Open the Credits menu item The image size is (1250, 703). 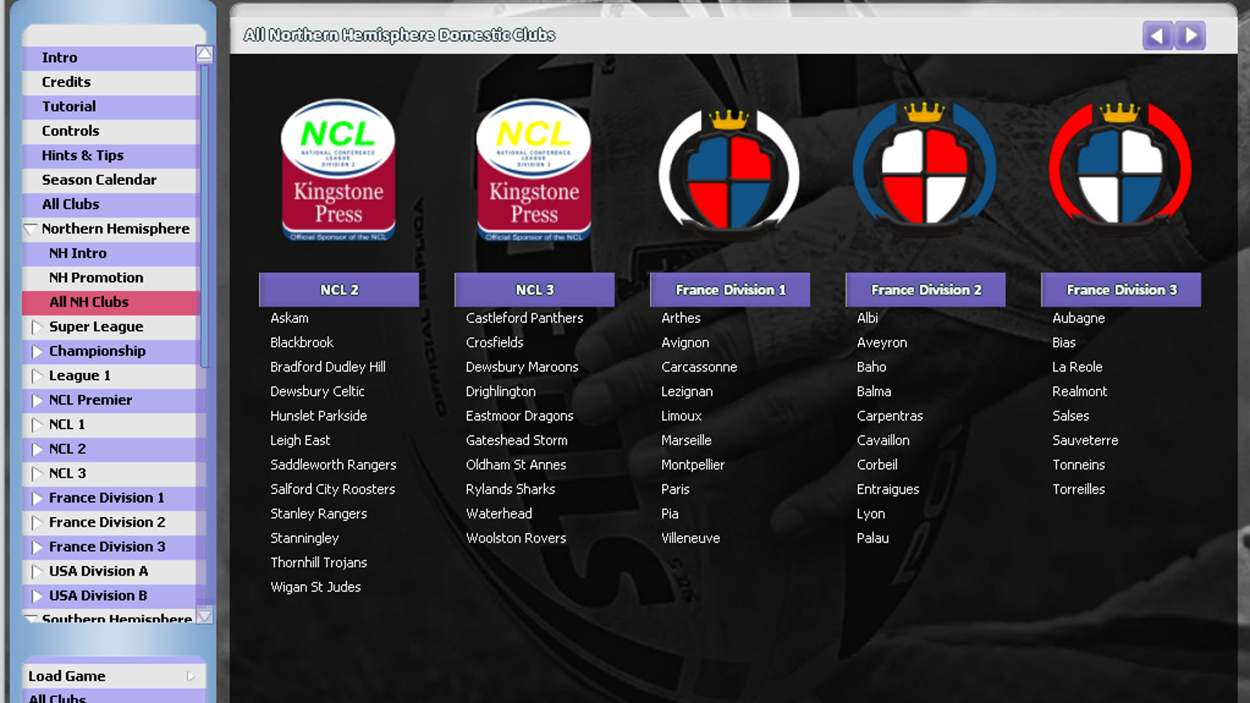coord(109,82)
